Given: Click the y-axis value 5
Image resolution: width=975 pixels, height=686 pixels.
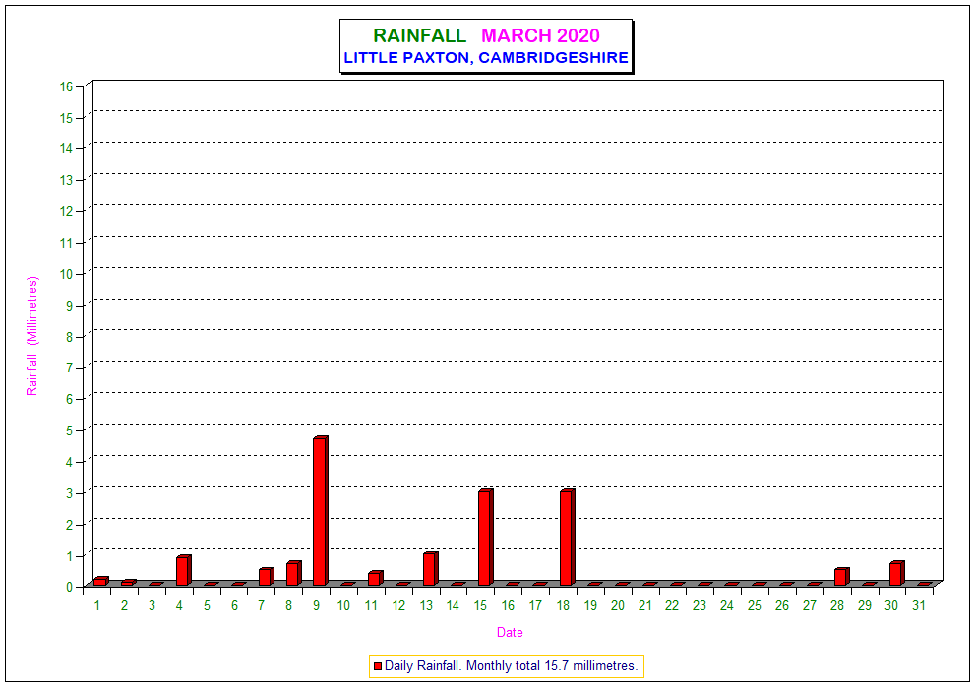Looking at the screenshot, I should tap(70, 430).
